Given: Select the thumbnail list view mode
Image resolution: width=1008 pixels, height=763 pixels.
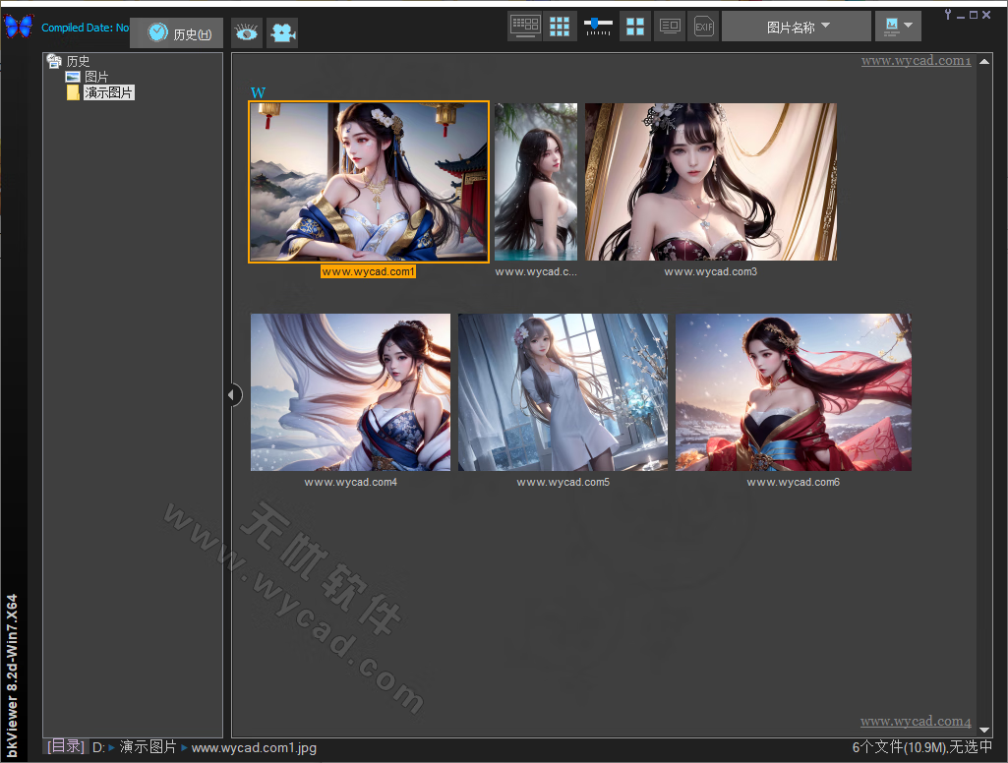Looking at the screenshot, I should coord(525,26).
